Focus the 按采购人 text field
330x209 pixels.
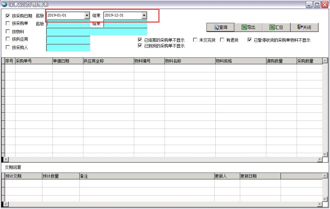(68, 48)
